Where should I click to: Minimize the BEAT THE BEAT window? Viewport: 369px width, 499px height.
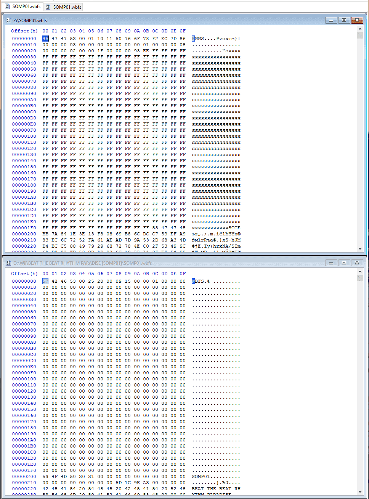tap(331, 263)
